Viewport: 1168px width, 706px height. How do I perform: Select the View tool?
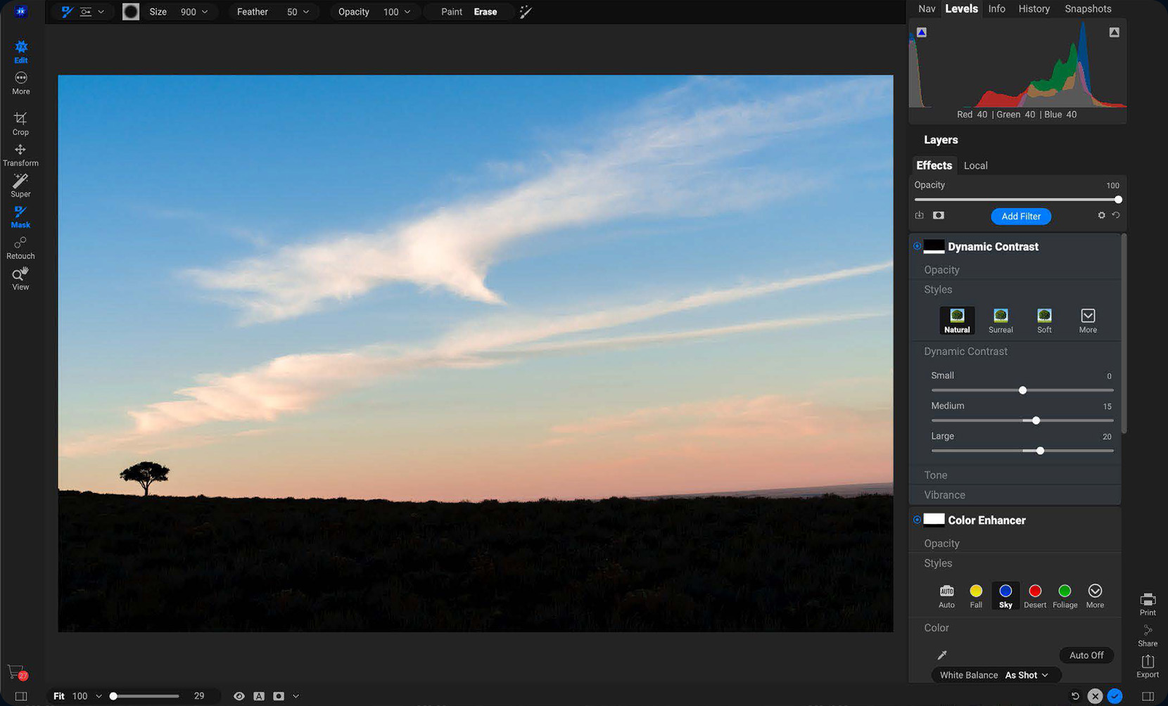(x=20, y=278)
